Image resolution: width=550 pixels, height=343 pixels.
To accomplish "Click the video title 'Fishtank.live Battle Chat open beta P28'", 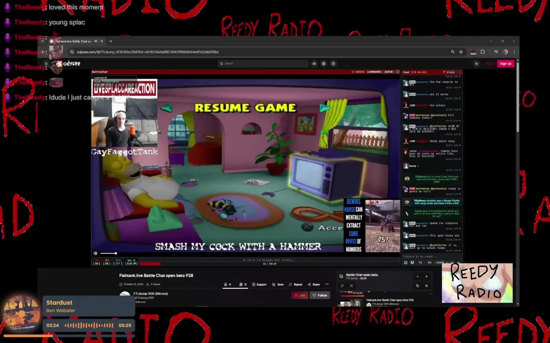I will [156, 276].
